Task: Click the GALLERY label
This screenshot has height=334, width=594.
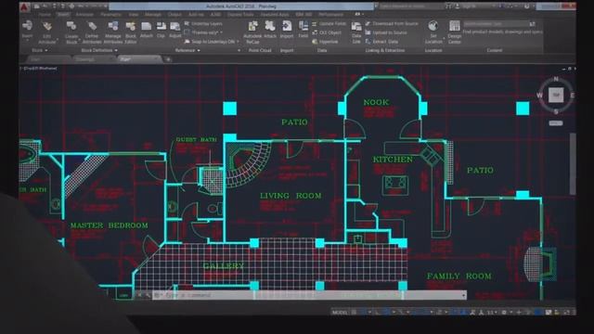Action: point(224,266)
